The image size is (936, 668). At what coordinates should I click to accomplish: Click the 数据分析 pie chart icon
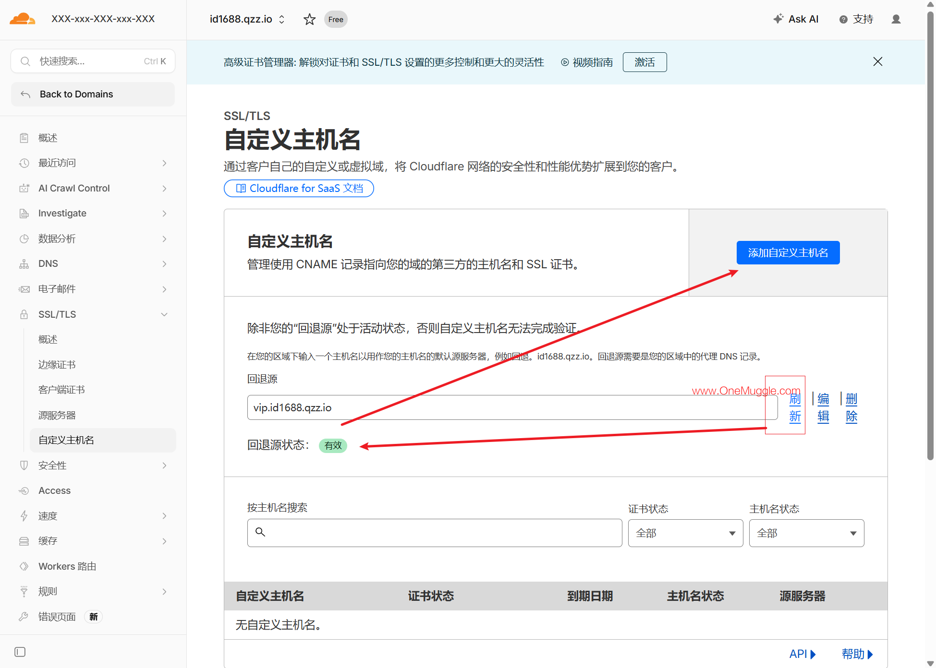(24, 239)
